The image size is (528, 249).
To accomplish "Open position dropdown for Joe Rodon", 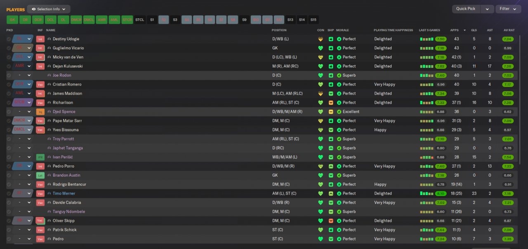I will pyautogui.click(x=22, y=75).
